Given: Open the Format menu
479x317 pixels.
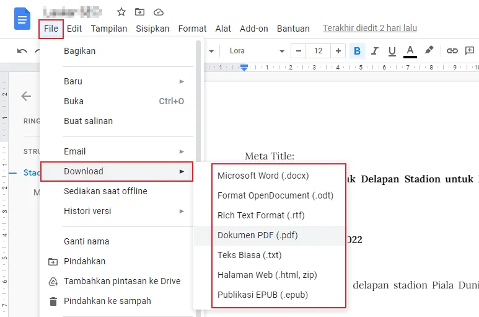Looking at the screenshot, I should [x=192, y=29].
